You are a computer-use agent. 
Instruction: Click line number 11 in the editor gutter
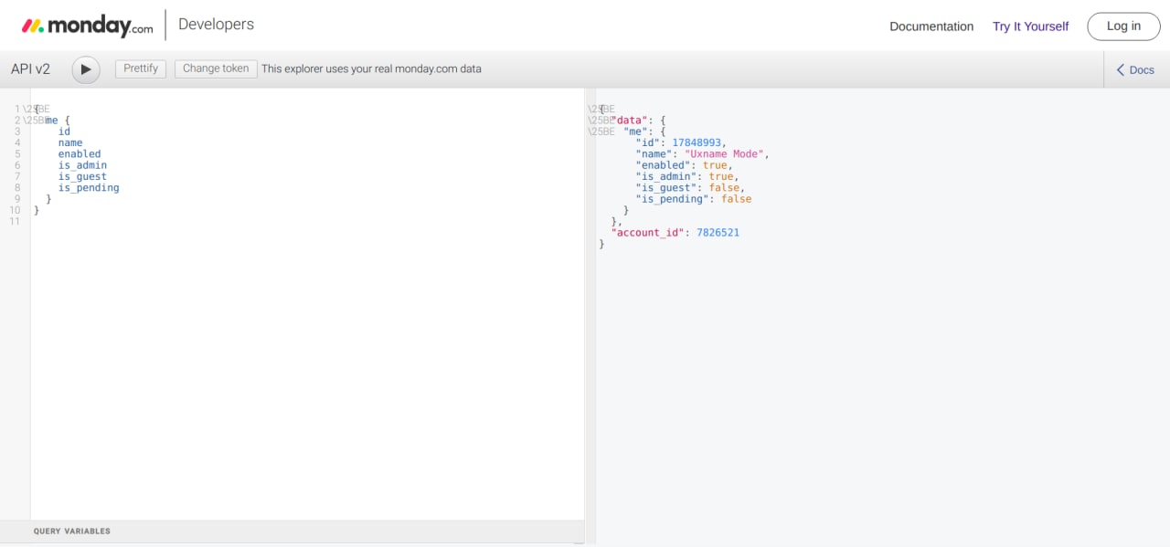[15, 221]
